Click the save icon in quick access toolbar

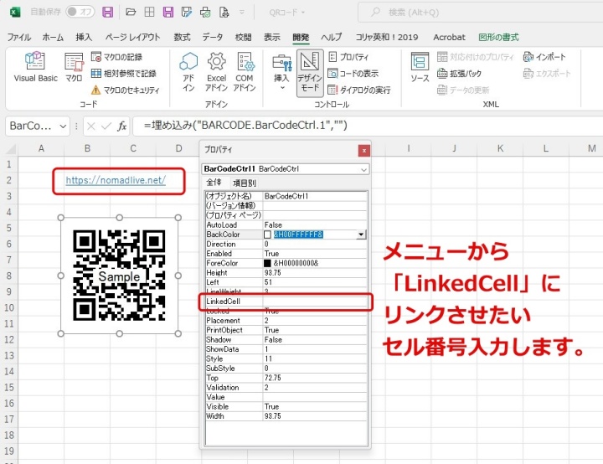108,12
